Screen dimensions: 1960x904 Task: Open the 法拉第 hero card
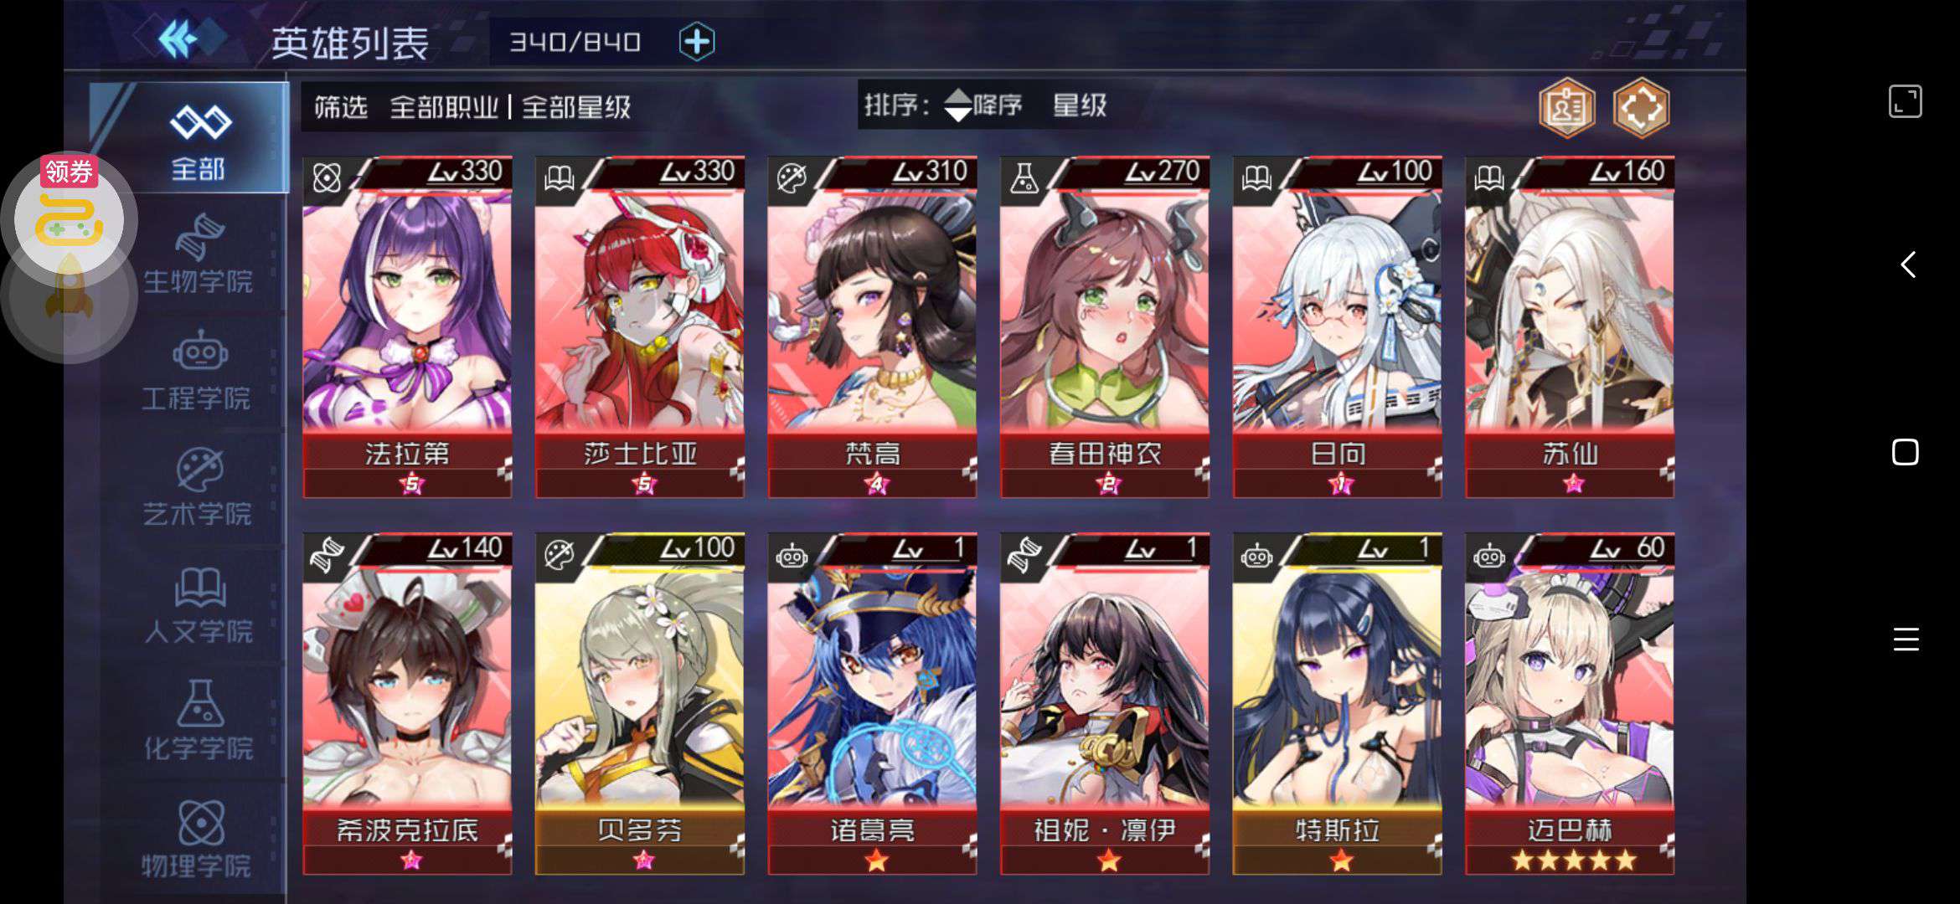click(407, 326)
